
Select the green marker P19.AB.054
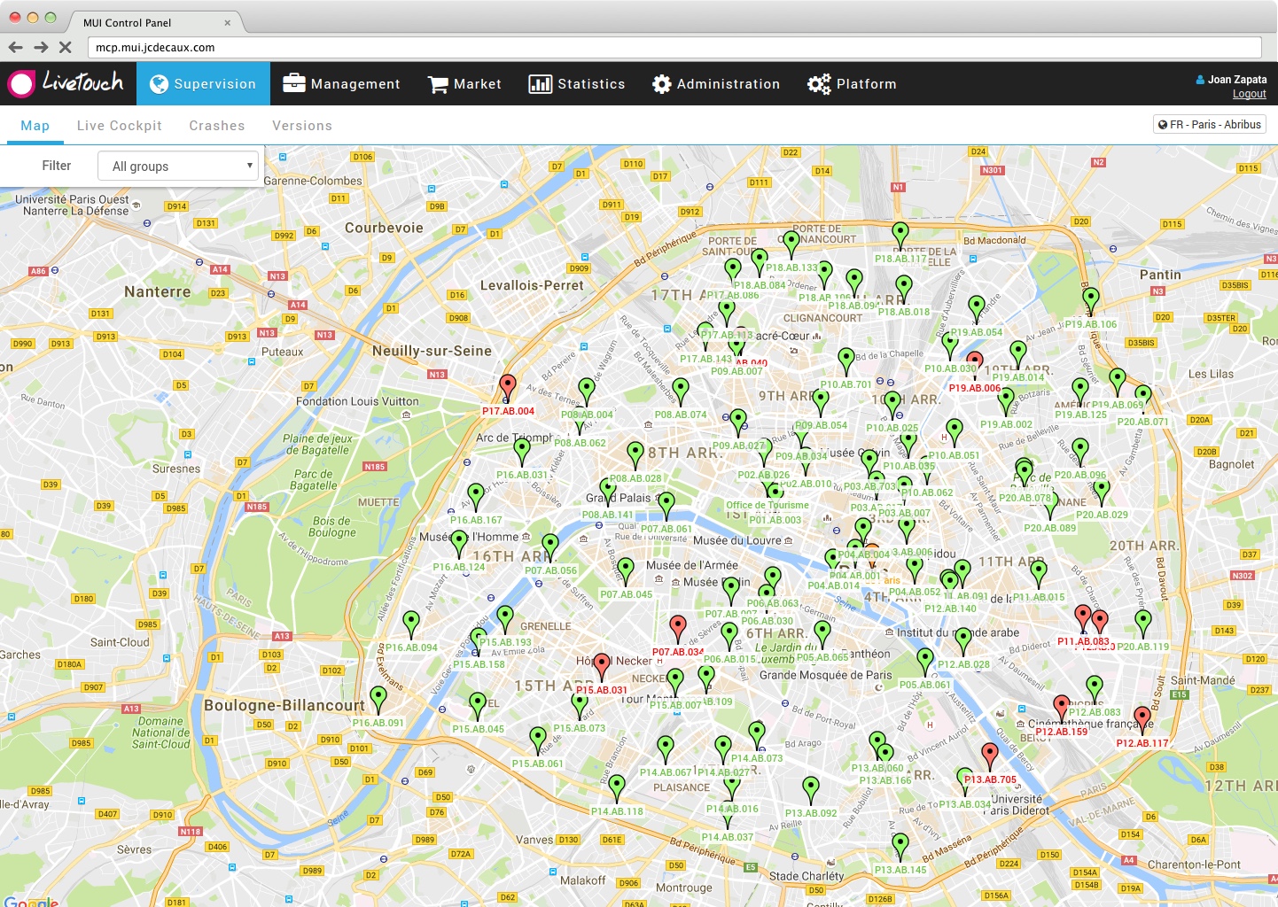(x=977, y=309)
